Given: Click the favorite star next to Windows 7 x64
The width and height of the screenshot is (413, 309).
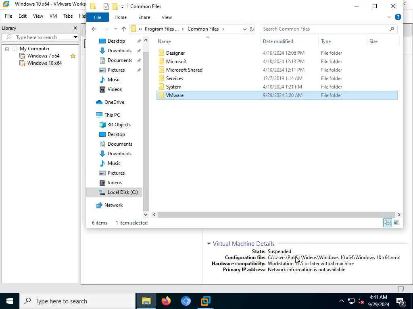Looking at the screenshot, I should coord(73,56).
